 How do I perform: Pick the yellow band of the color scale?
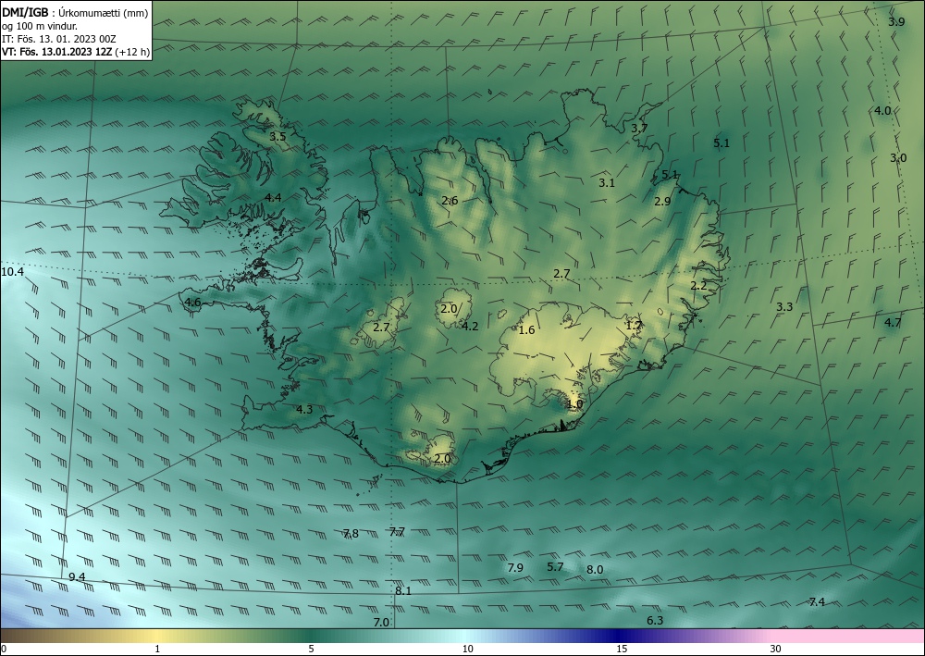coord(156,636)
